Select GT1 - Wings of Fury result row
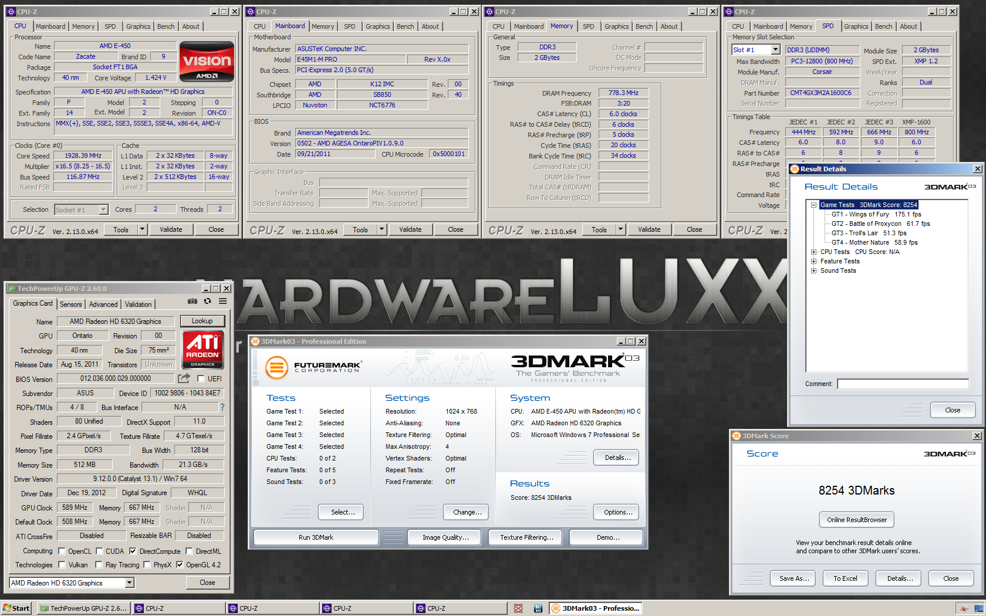 (x=876, y=214)
